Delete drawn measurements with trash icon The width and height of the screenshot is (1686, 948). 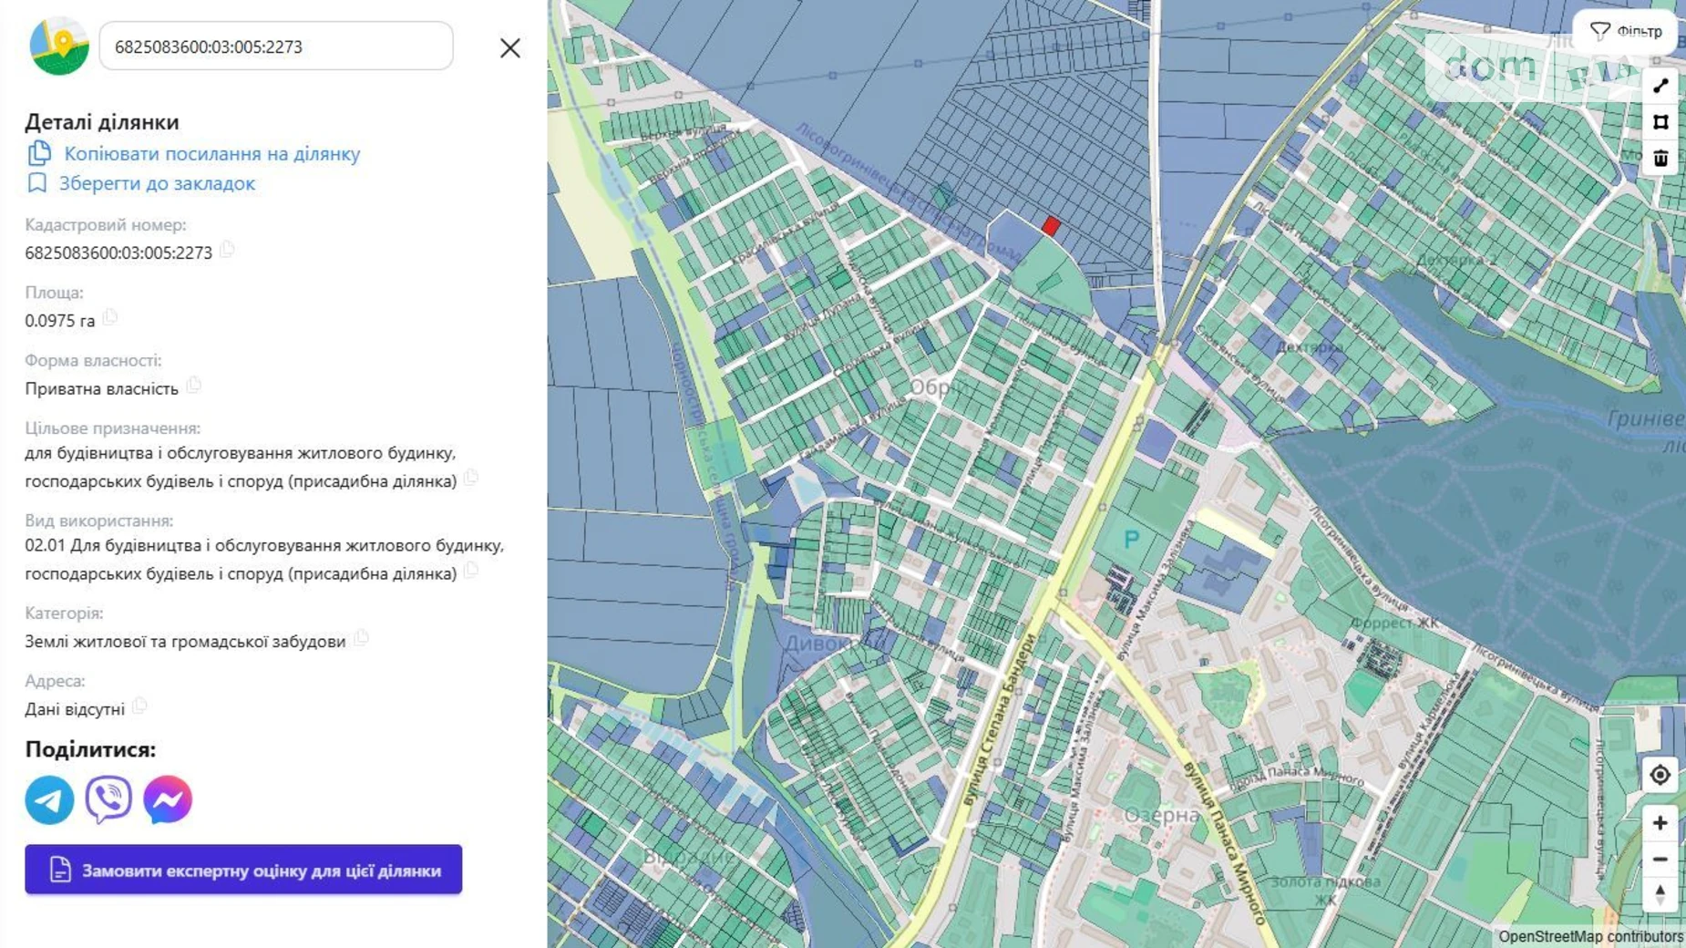click(x=1660, y=159)
